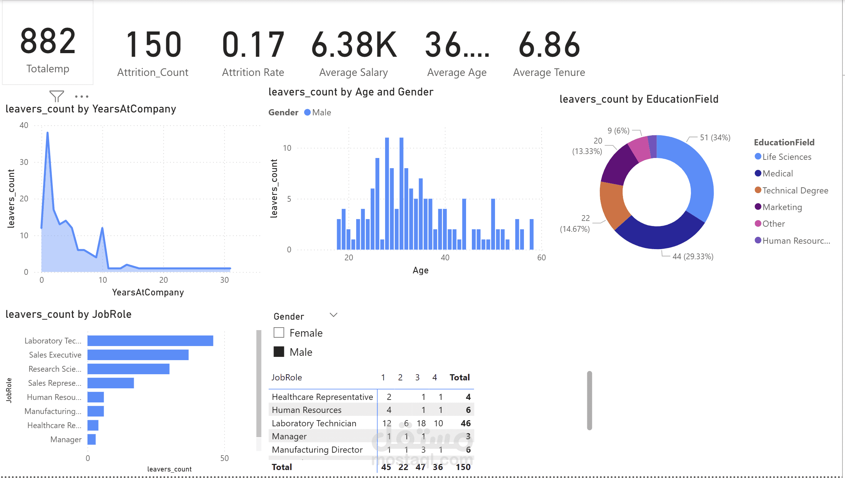Open the More options ellipsis menu

coord(82,97)
